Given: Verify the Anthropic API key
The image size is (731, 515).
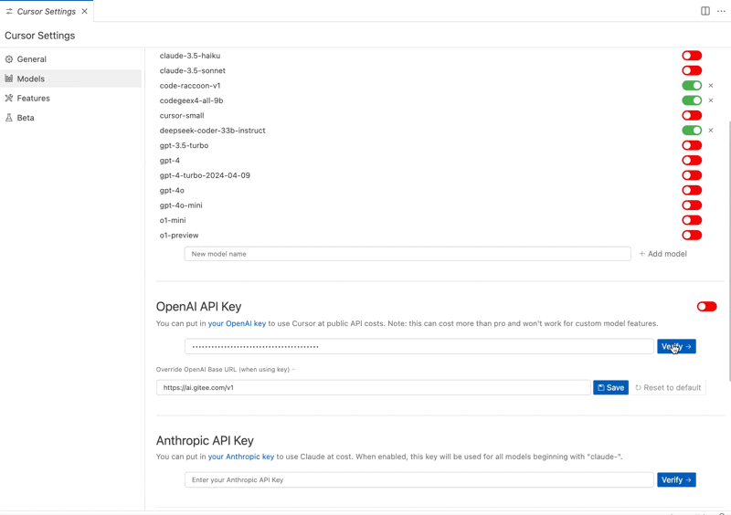Looking at the screenshot, I should (x=676, y=480).
